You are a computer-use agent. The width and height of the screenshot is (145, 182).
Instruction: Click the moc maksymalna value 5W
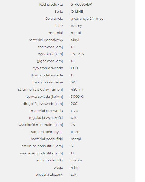(74, 82)
